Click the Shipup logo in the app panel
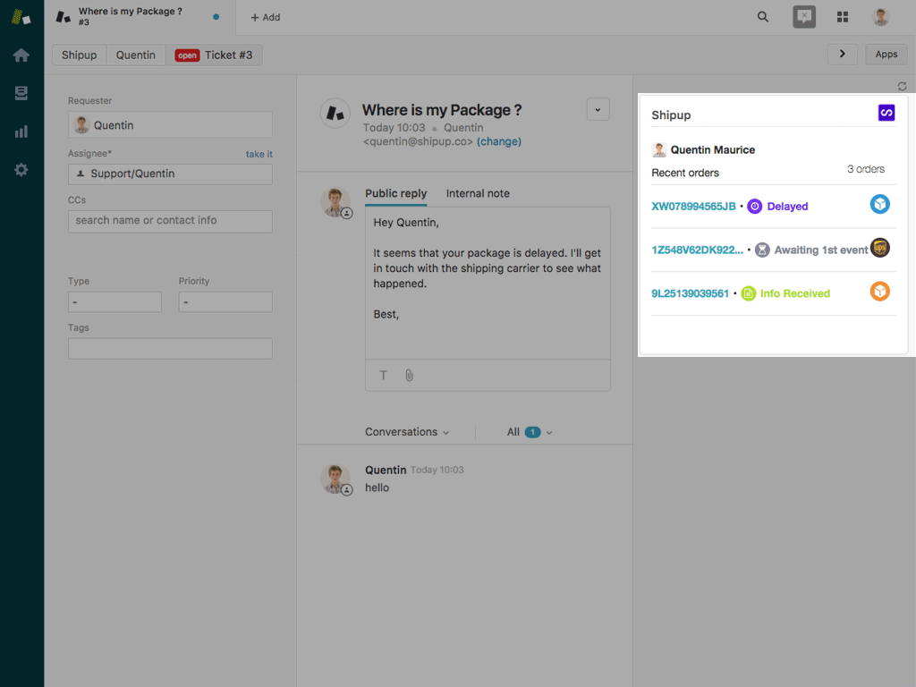This screenshot has height=687, width=916. point(885,113)
